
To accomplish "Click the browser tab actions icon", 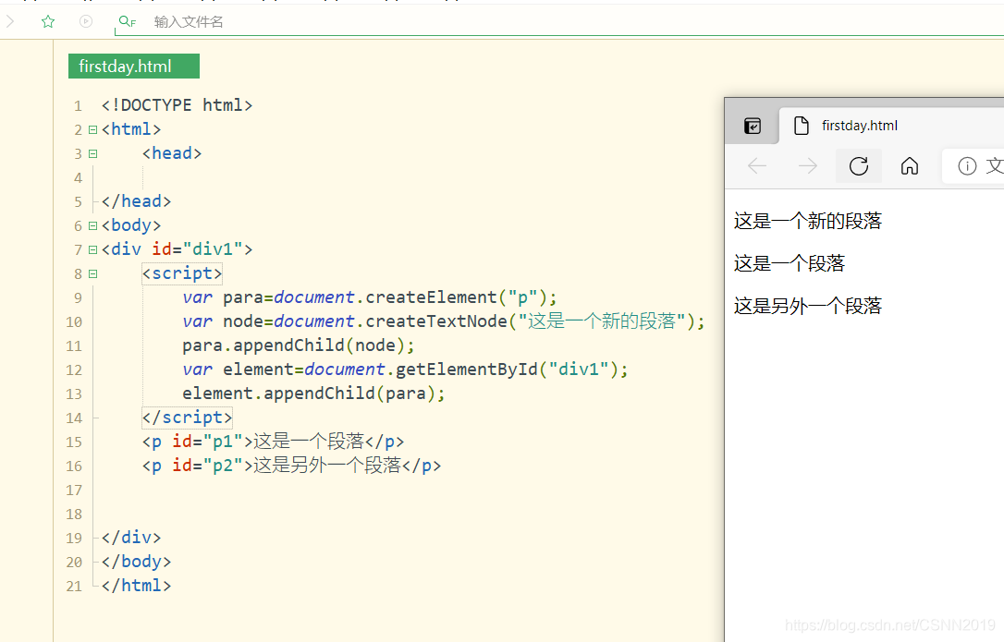I will [753, 126].
